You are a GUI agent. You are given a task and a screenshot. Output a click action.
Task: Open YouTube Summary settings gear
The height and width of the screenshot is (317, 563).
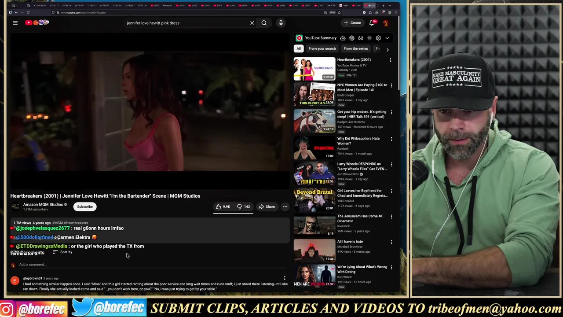coord(378,38)
